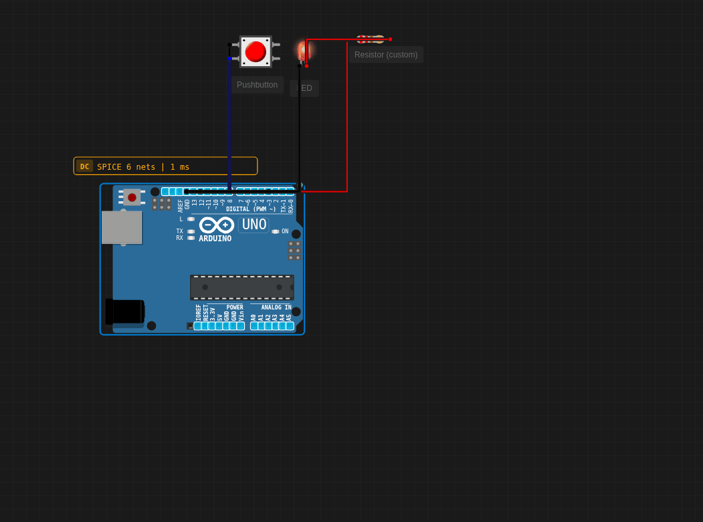
Task: Select the glowing LED component
Action: (x=304, y=52)
